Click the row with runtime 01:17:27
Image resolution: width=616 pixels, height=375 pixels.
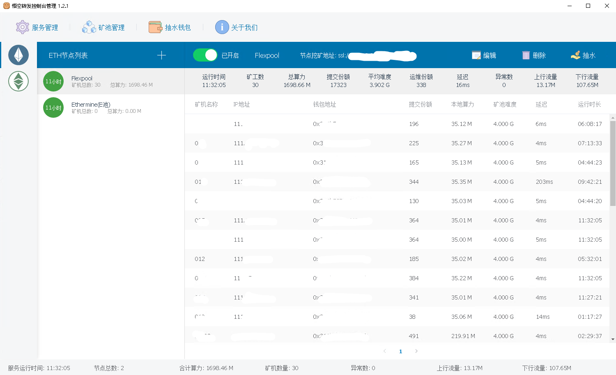pos(397,317)
